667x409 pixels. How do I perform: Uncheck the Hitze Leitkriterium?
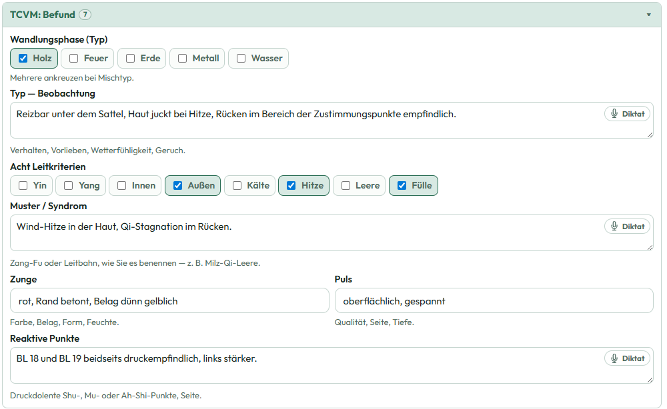[x=291, y=186]
